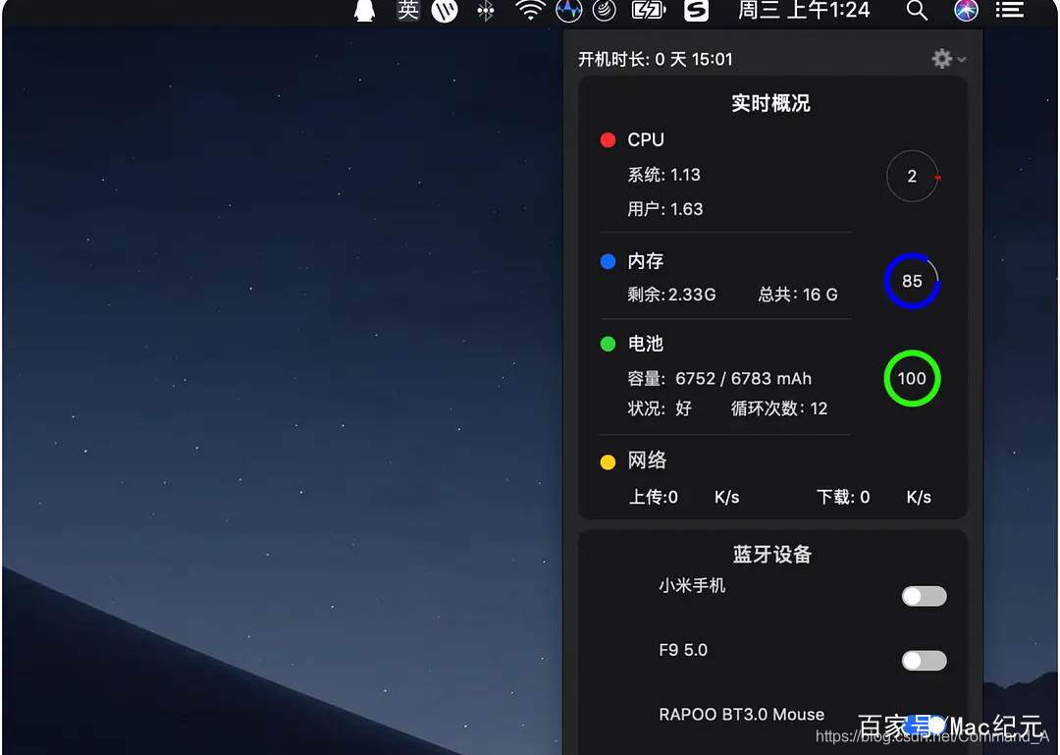Click the 开机时长: 0 天 15:01 text
Image resolution: width=1060 pixels, height=755 pixels.
coord(655,60)
